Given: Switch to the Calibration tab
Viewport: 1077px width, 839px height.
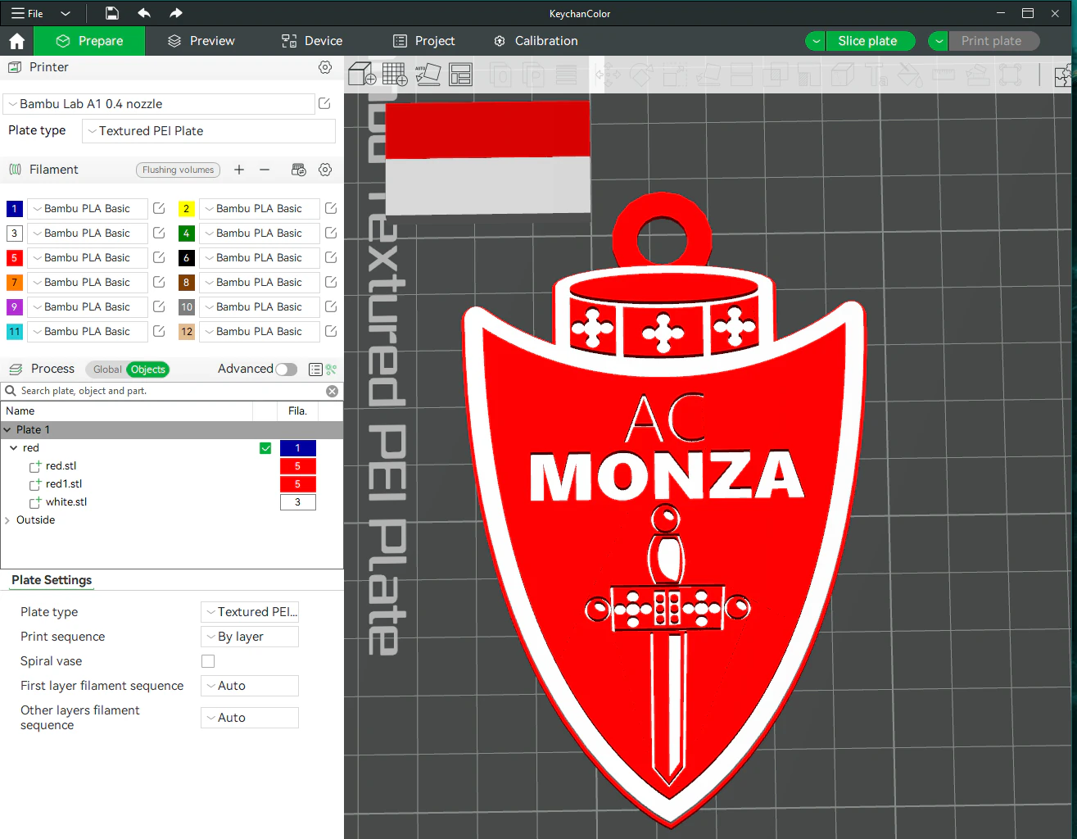Looking at the screenshot, I should [536, 41].
